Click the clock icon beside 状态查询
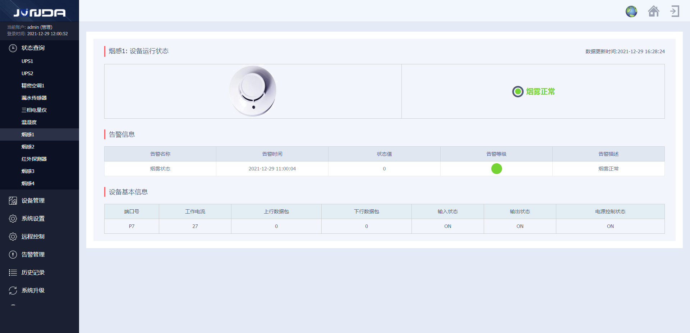 click(13, 48)
